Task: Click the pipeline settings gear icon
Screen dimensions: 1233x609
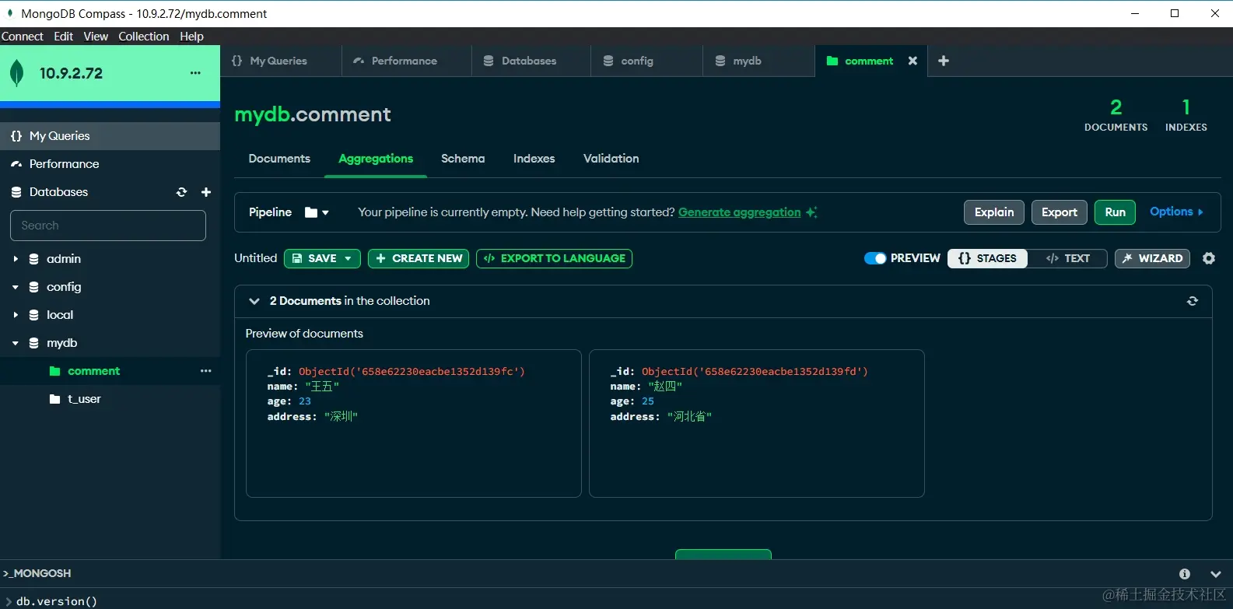Action: [1209, 258]
